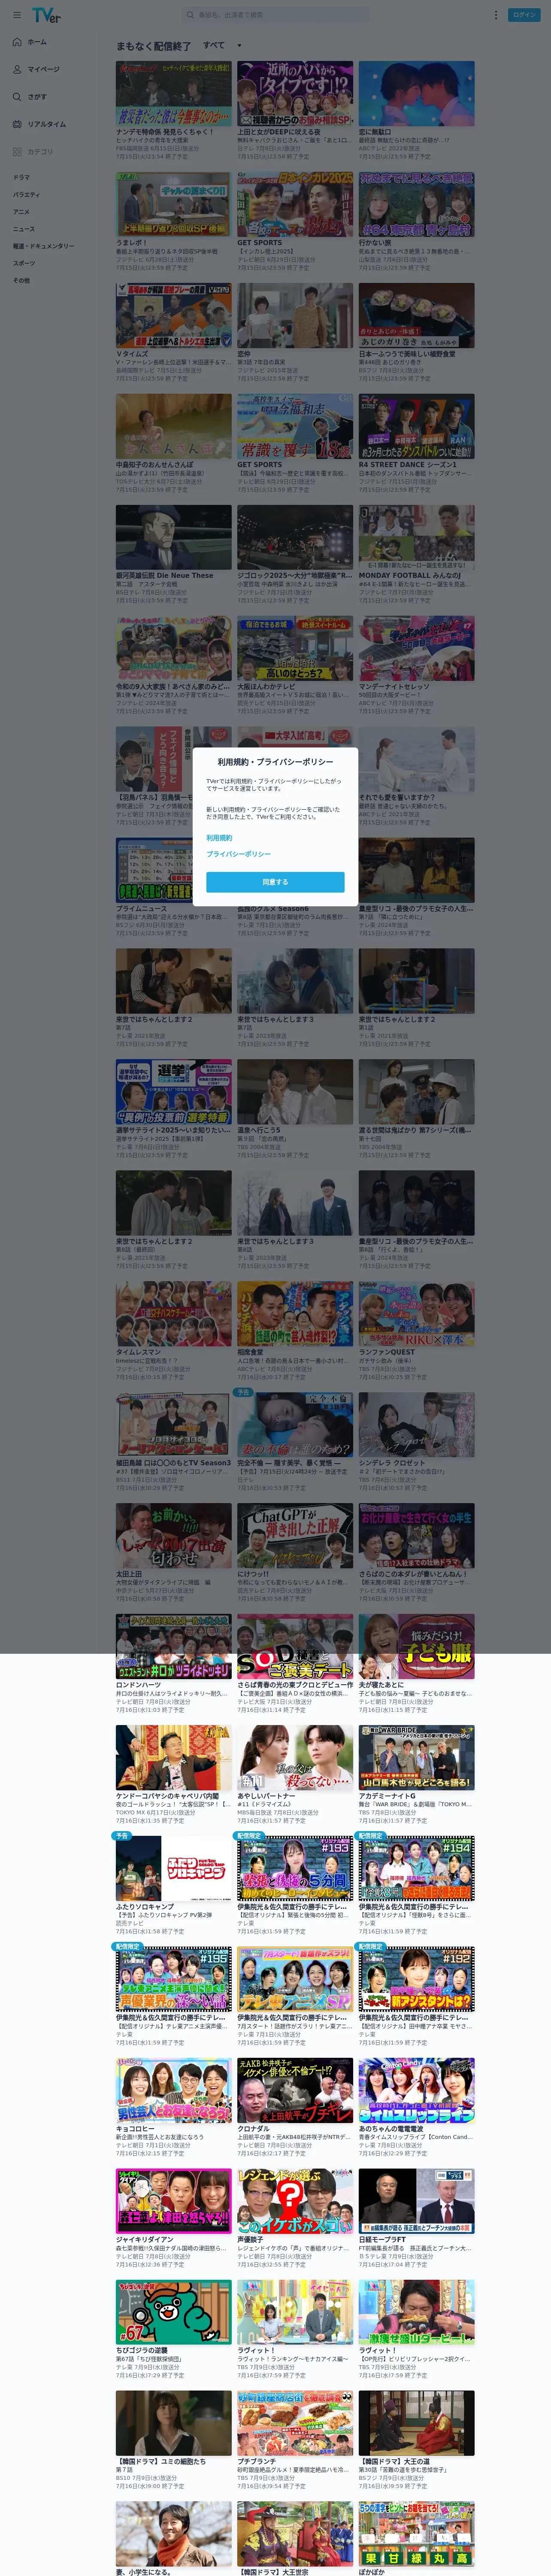Image resolution: width=551 pixels, height=2576 pixels.
Task: Click the ロンドンハーツ title text
Action: coord(138,1685)
